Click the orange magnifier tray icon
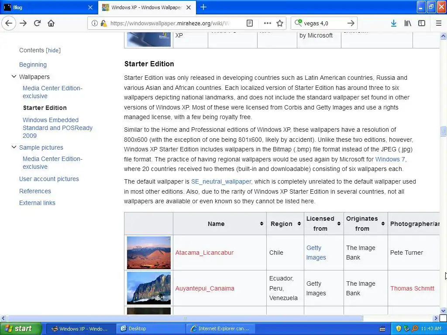The height and width of the screenshot is (335, 447). coord(415,329)
